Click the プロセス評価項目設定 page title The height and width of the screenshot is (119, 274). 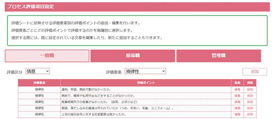[31, 7]
